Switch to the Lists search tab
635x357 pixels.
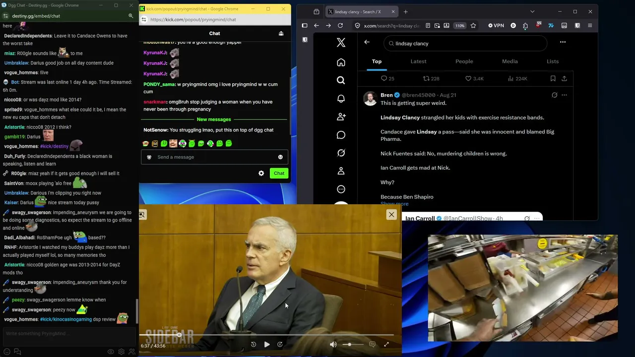coord(553,61)
